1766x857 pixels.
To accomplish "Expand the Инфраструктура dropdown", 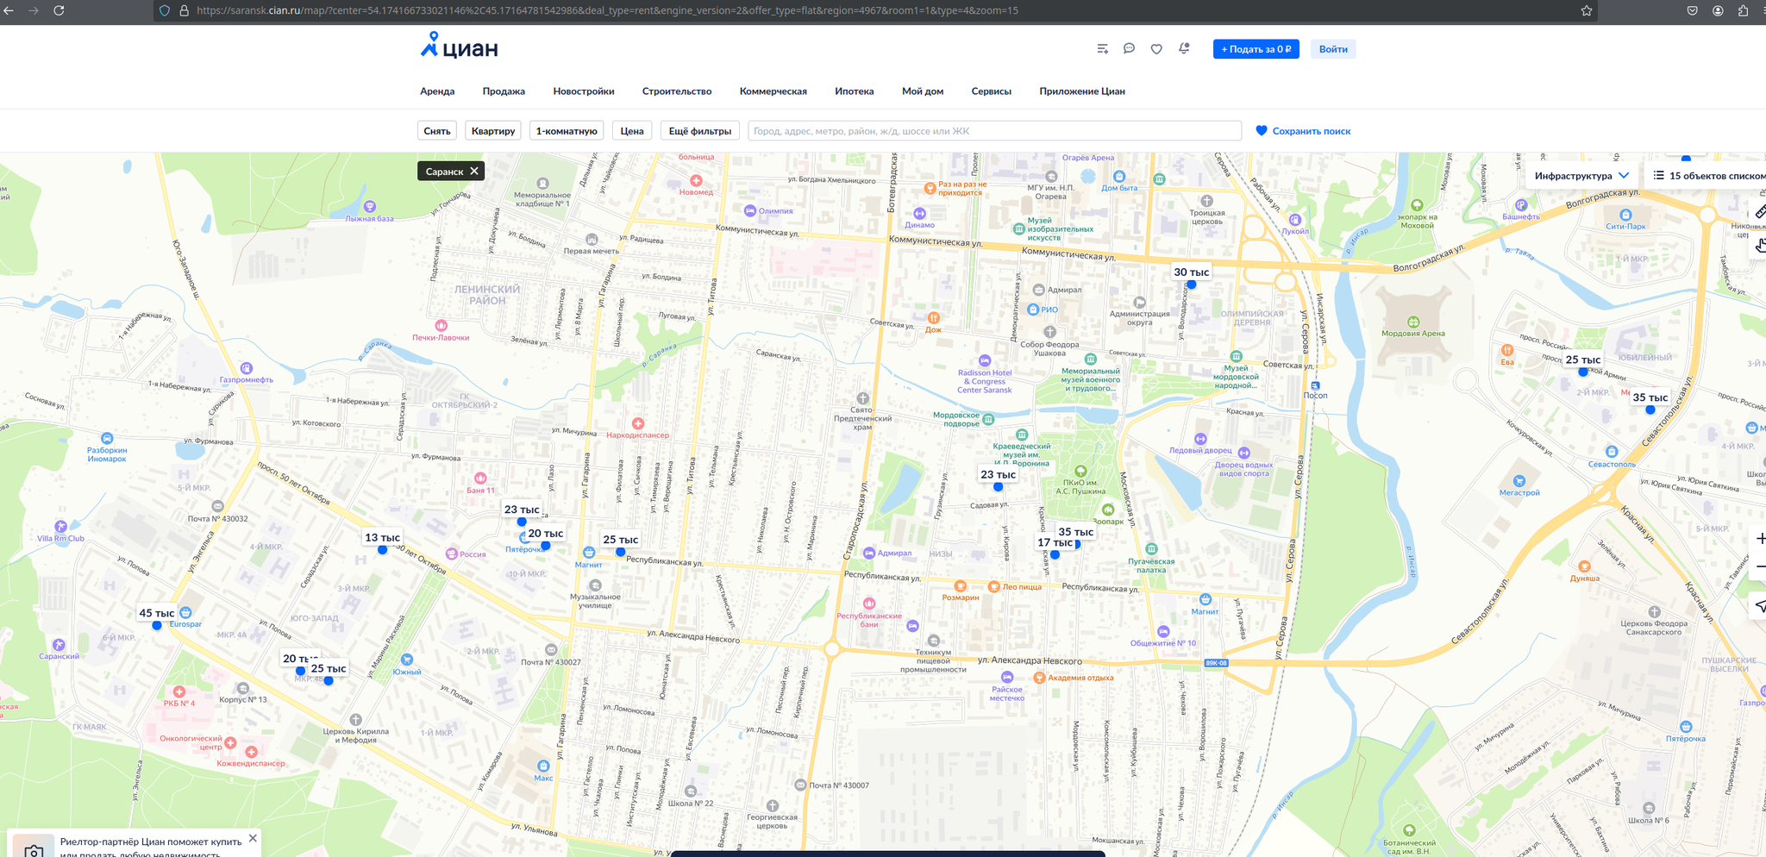I will pyautogui.click(x=1581, y=176).
